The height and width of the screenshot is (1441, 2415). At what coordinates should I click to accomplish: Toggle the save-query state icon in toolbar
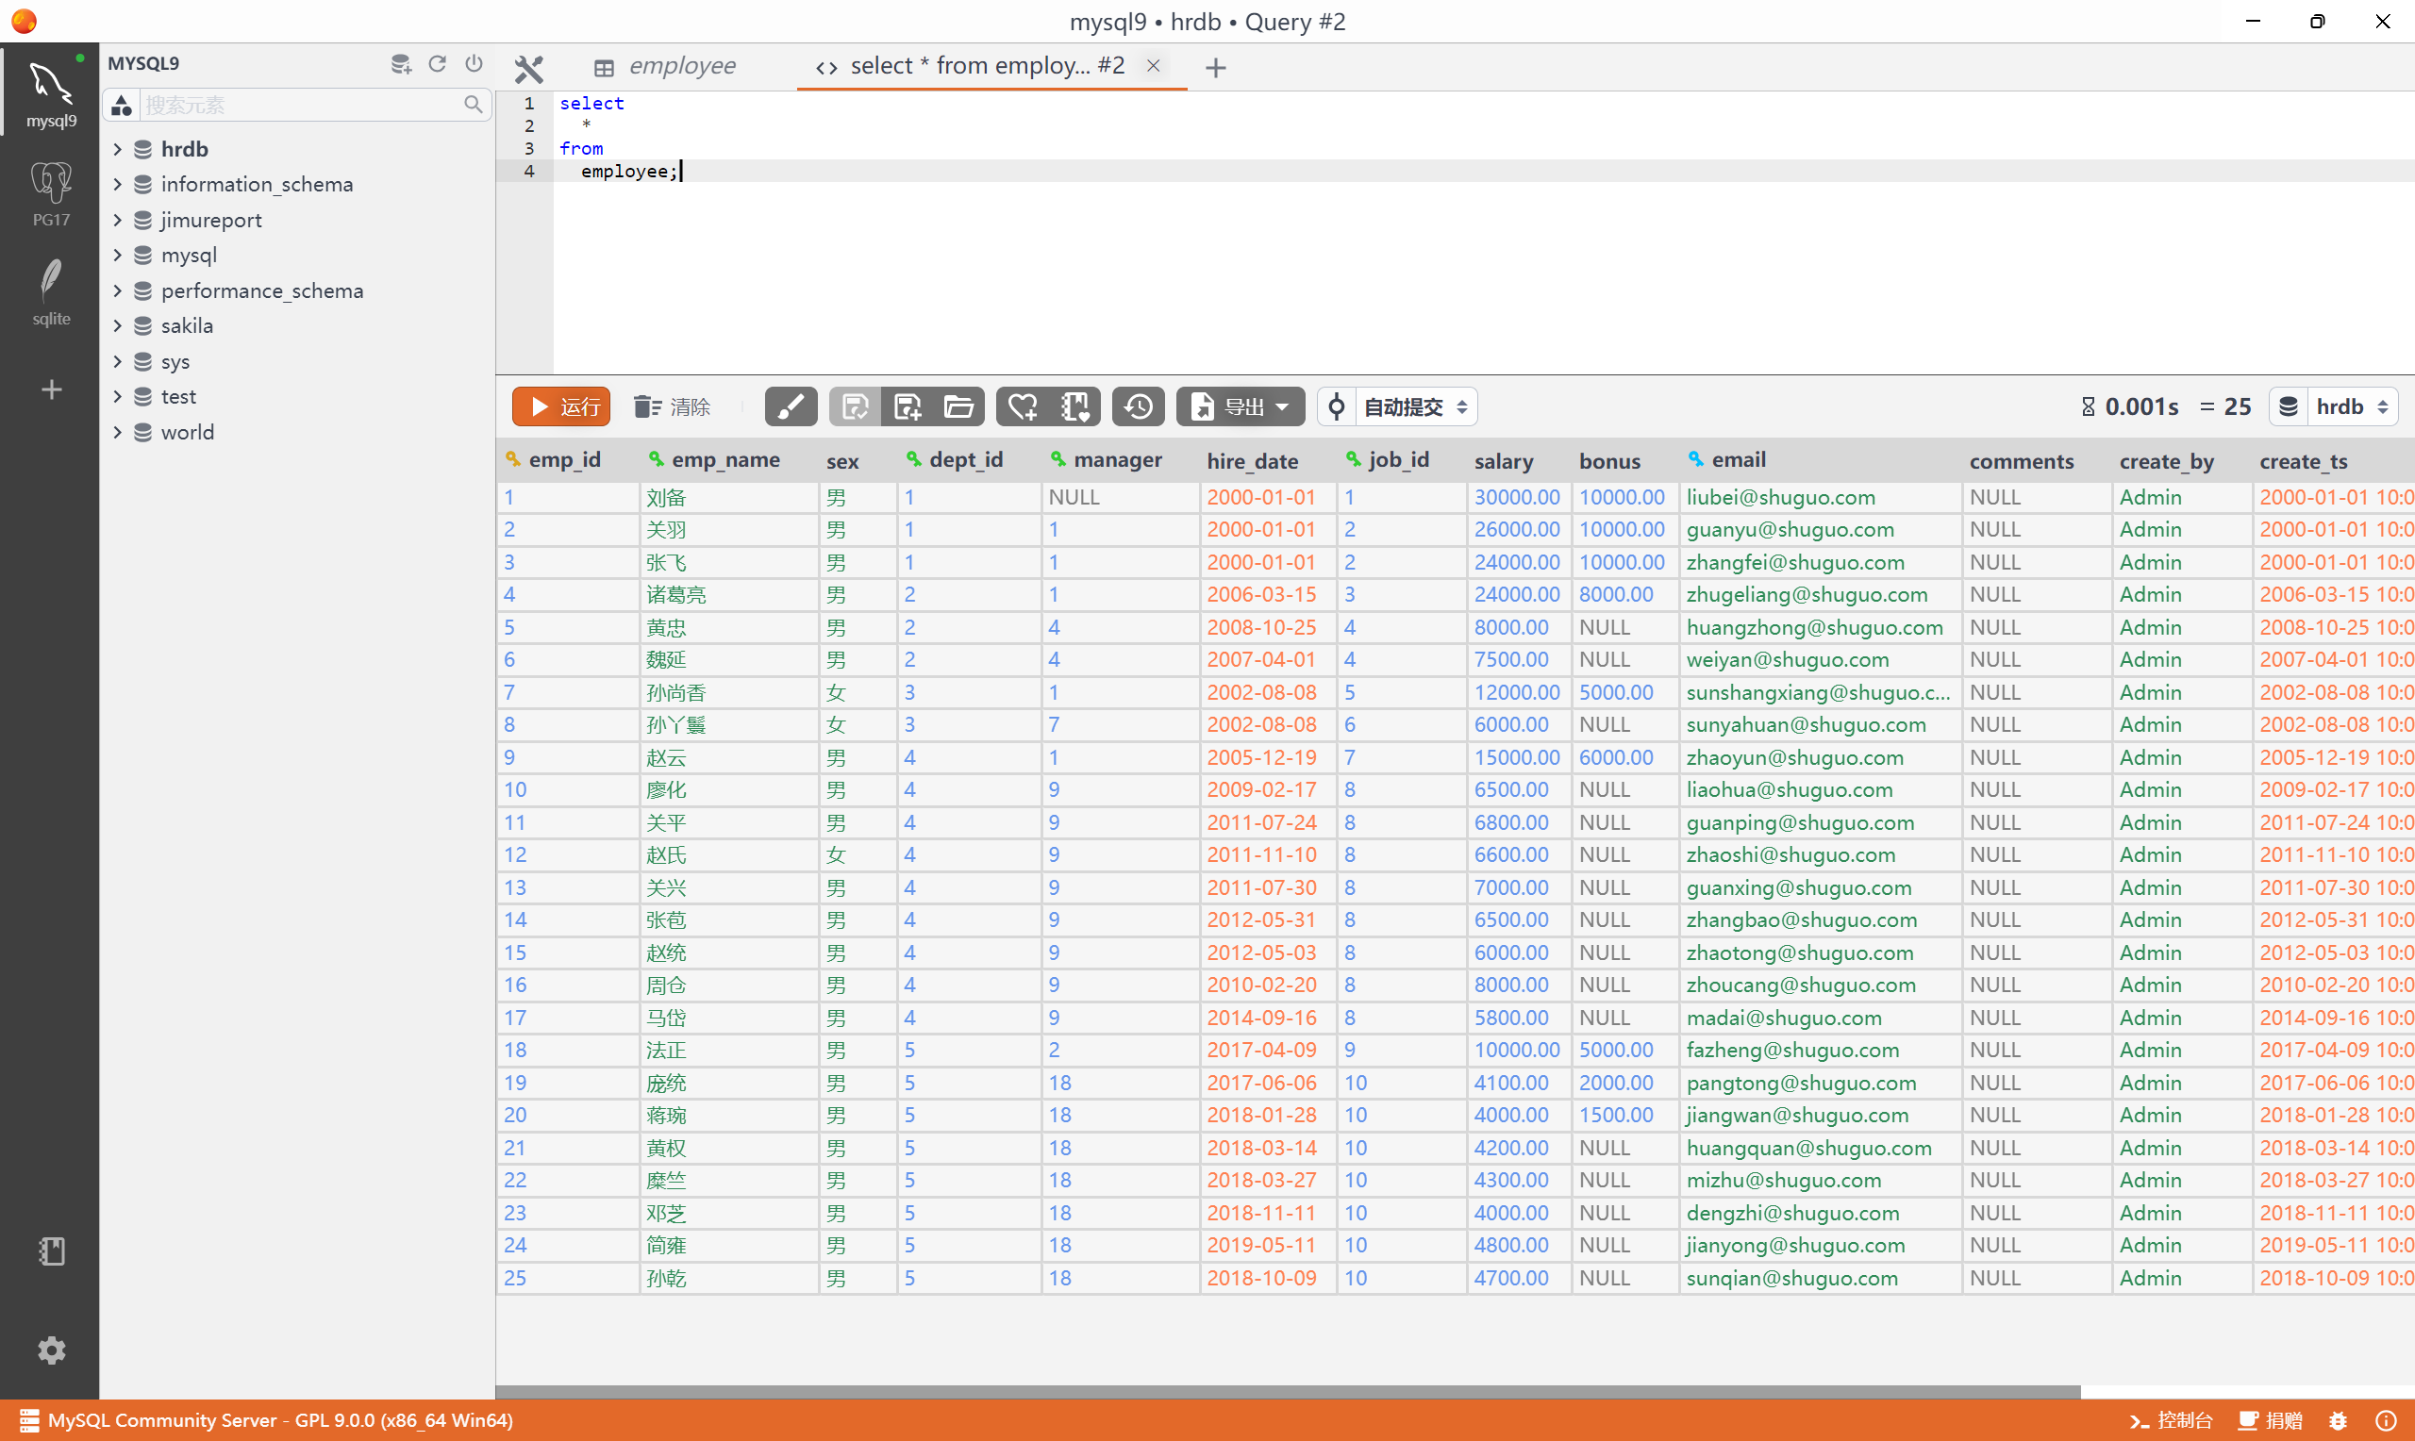coord(853,406)
